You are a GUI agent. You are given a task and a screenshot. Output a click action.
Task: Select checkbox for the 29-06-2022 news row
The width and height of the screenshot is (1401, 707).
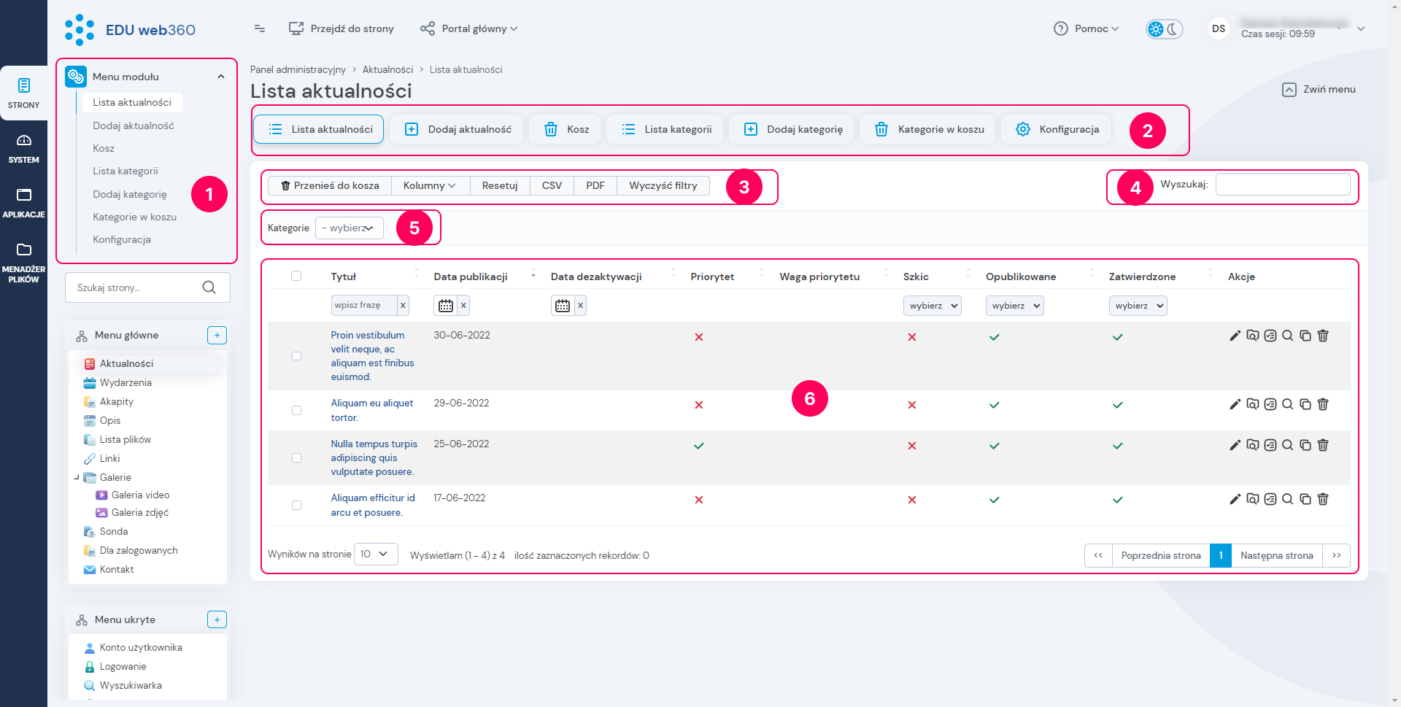point(296,410)
